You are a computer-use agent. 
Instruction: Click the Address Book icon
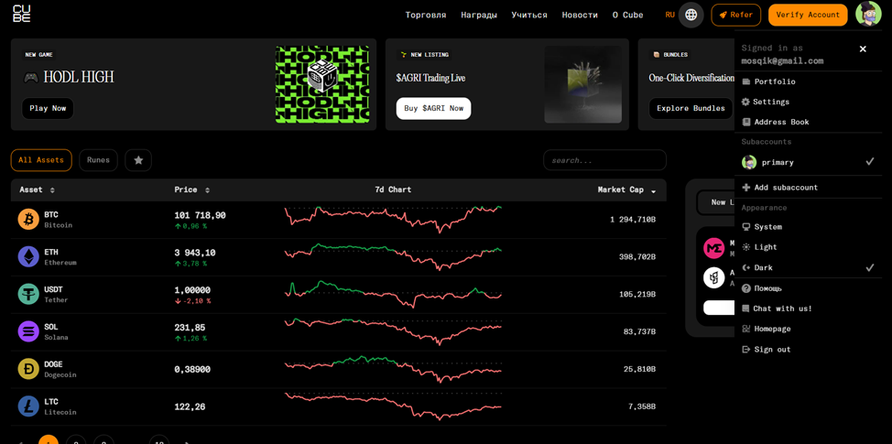click(x=746, y=123)
